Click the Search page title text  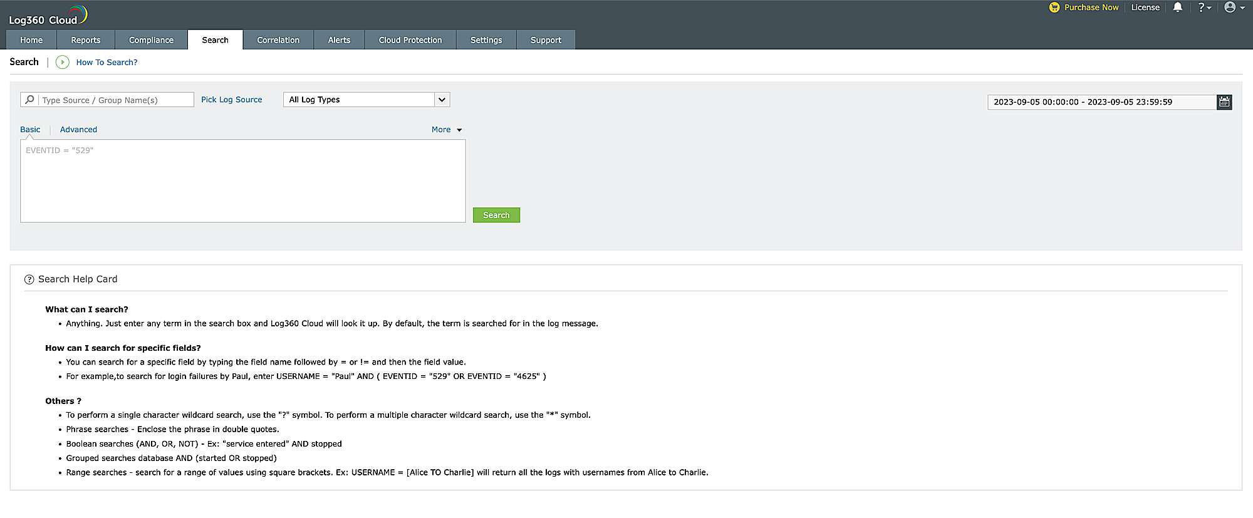[x=24, y=61]
